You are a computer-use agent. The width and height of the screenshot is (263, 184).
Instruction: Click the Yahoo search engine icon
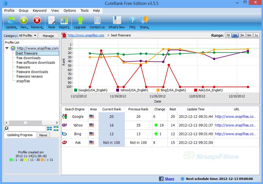[x=64, y=125]
